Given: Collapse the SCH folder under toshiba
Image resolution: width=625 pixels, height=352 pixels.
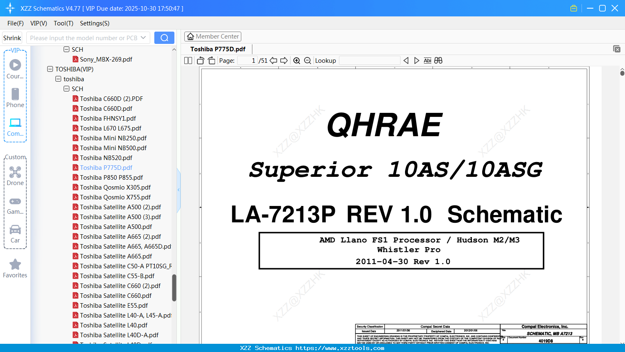Looking at the screenshot, I should [x=66, y=89].
